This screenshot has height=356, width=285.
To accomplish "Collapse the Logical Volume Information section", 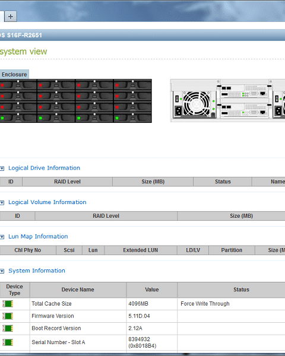I will [x=2, y=202].
